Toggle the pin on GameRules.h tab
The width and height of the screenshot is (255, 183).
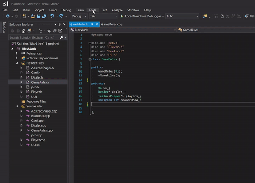(92, 24)
